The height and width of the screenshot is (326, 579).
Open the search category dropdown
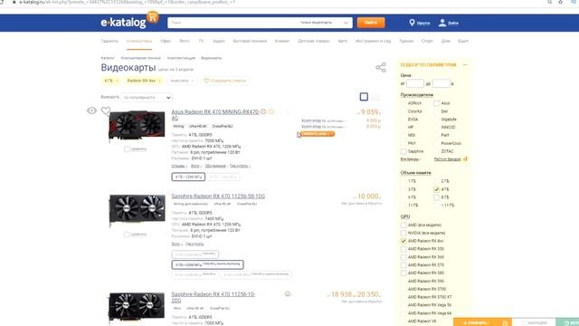point(324,23)
